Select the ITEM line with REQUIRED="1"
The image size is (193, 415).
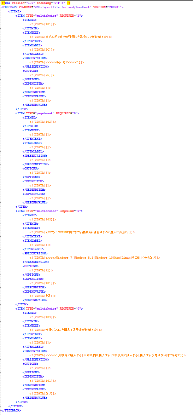49,15
